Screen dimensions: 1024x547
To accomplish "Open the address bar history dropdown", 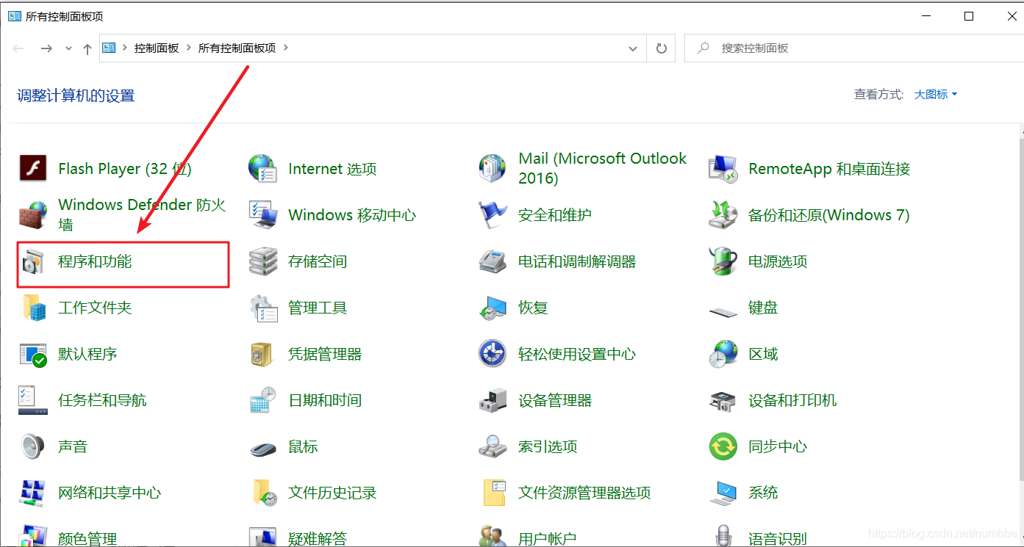I will [632, 48].
